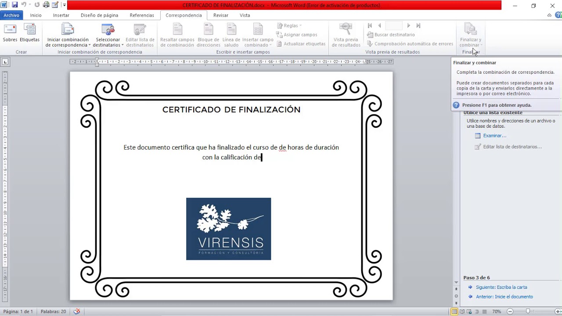
Task: Click Anterior: Inicie el documento link
Action: point(504,297)
